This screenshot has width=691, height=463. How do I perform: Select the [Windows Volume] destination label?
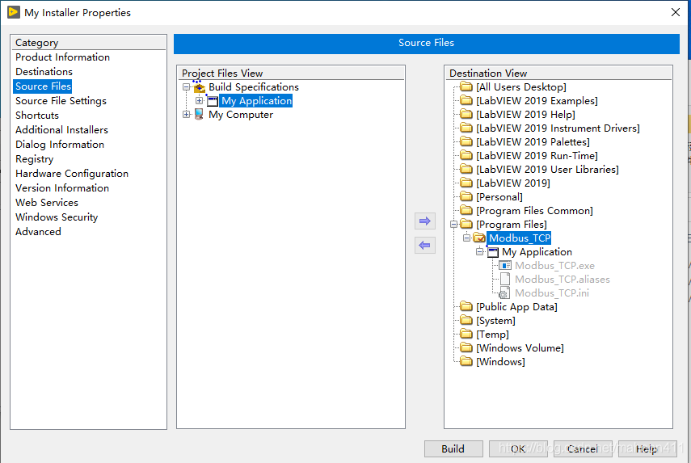click(520, 348)
